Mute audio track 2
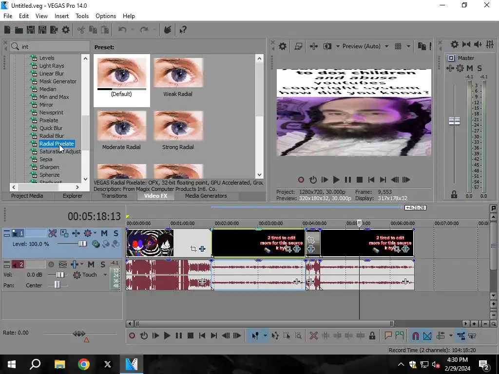This screenshot has height=374, width=499. click(x=91, y=264)
